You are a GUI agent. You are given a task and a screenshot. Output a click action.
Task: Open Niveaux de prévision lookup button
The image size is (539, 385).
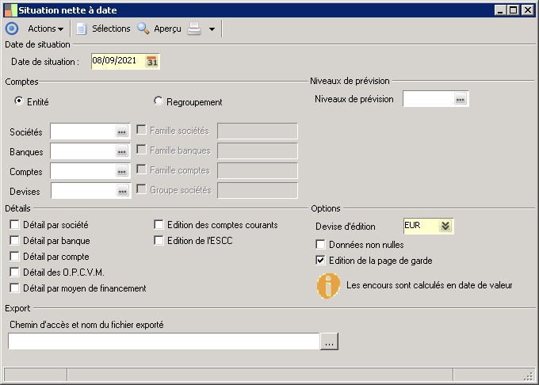tap(460, 99)
